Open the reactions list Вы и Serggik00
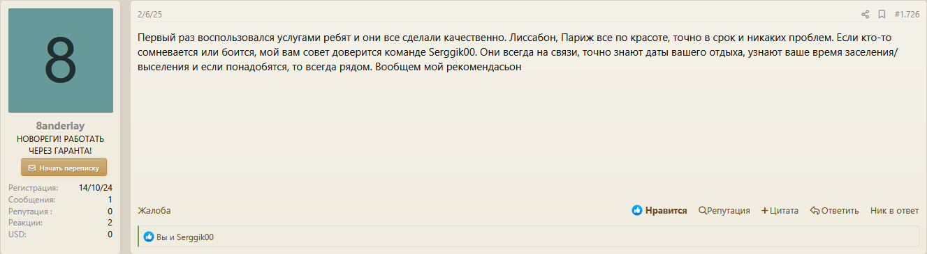The image size is (927, 254). click(x=185, y=237)
